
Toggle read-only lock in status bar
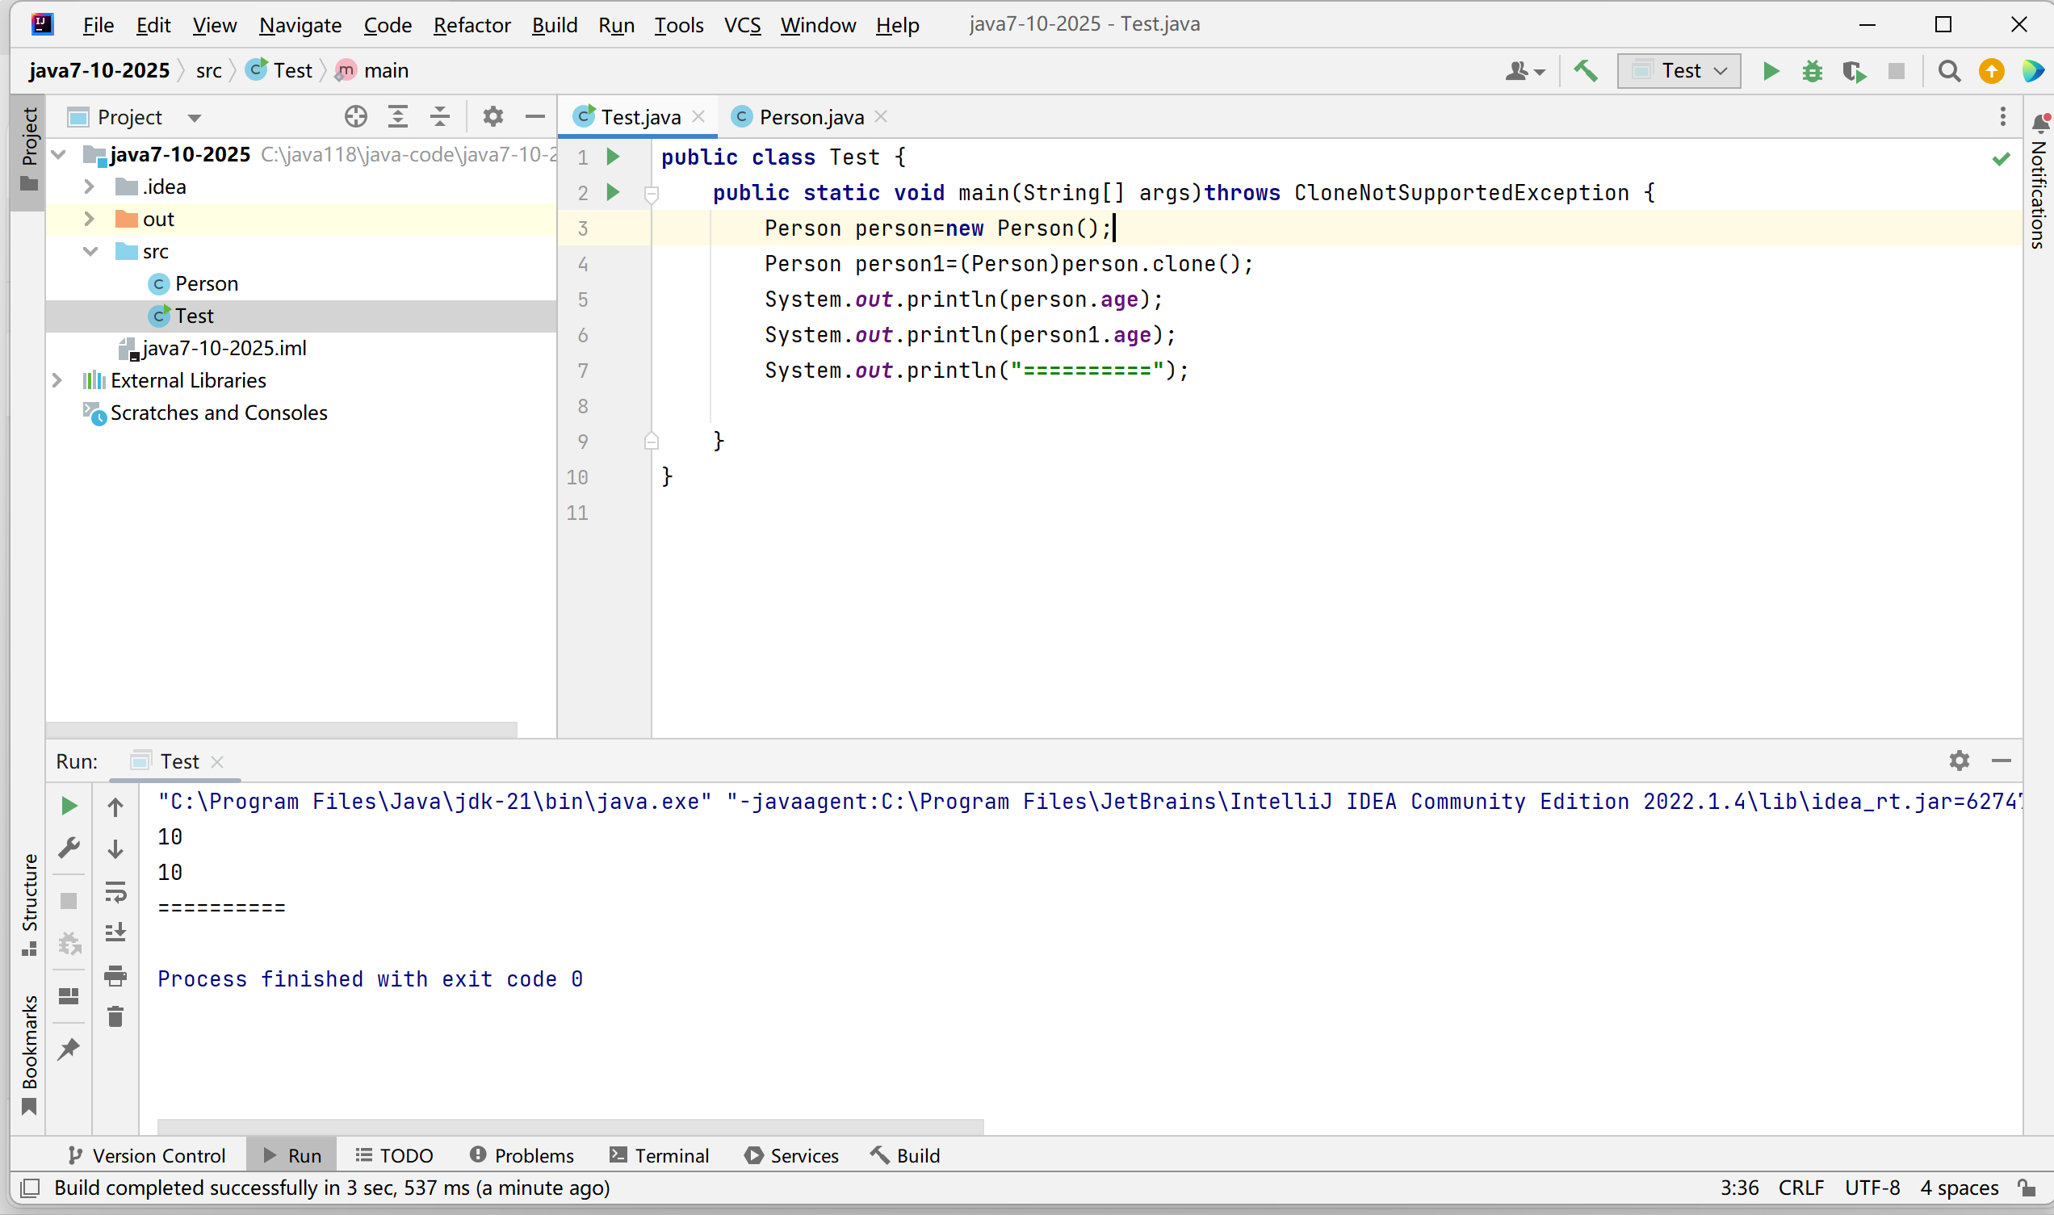pos(2027,1188)
